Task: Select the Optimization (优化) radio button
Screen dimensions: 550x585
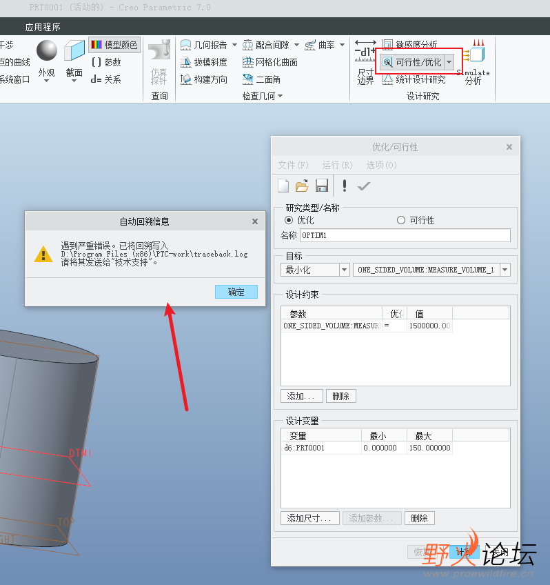Action: tap(289, 220)
